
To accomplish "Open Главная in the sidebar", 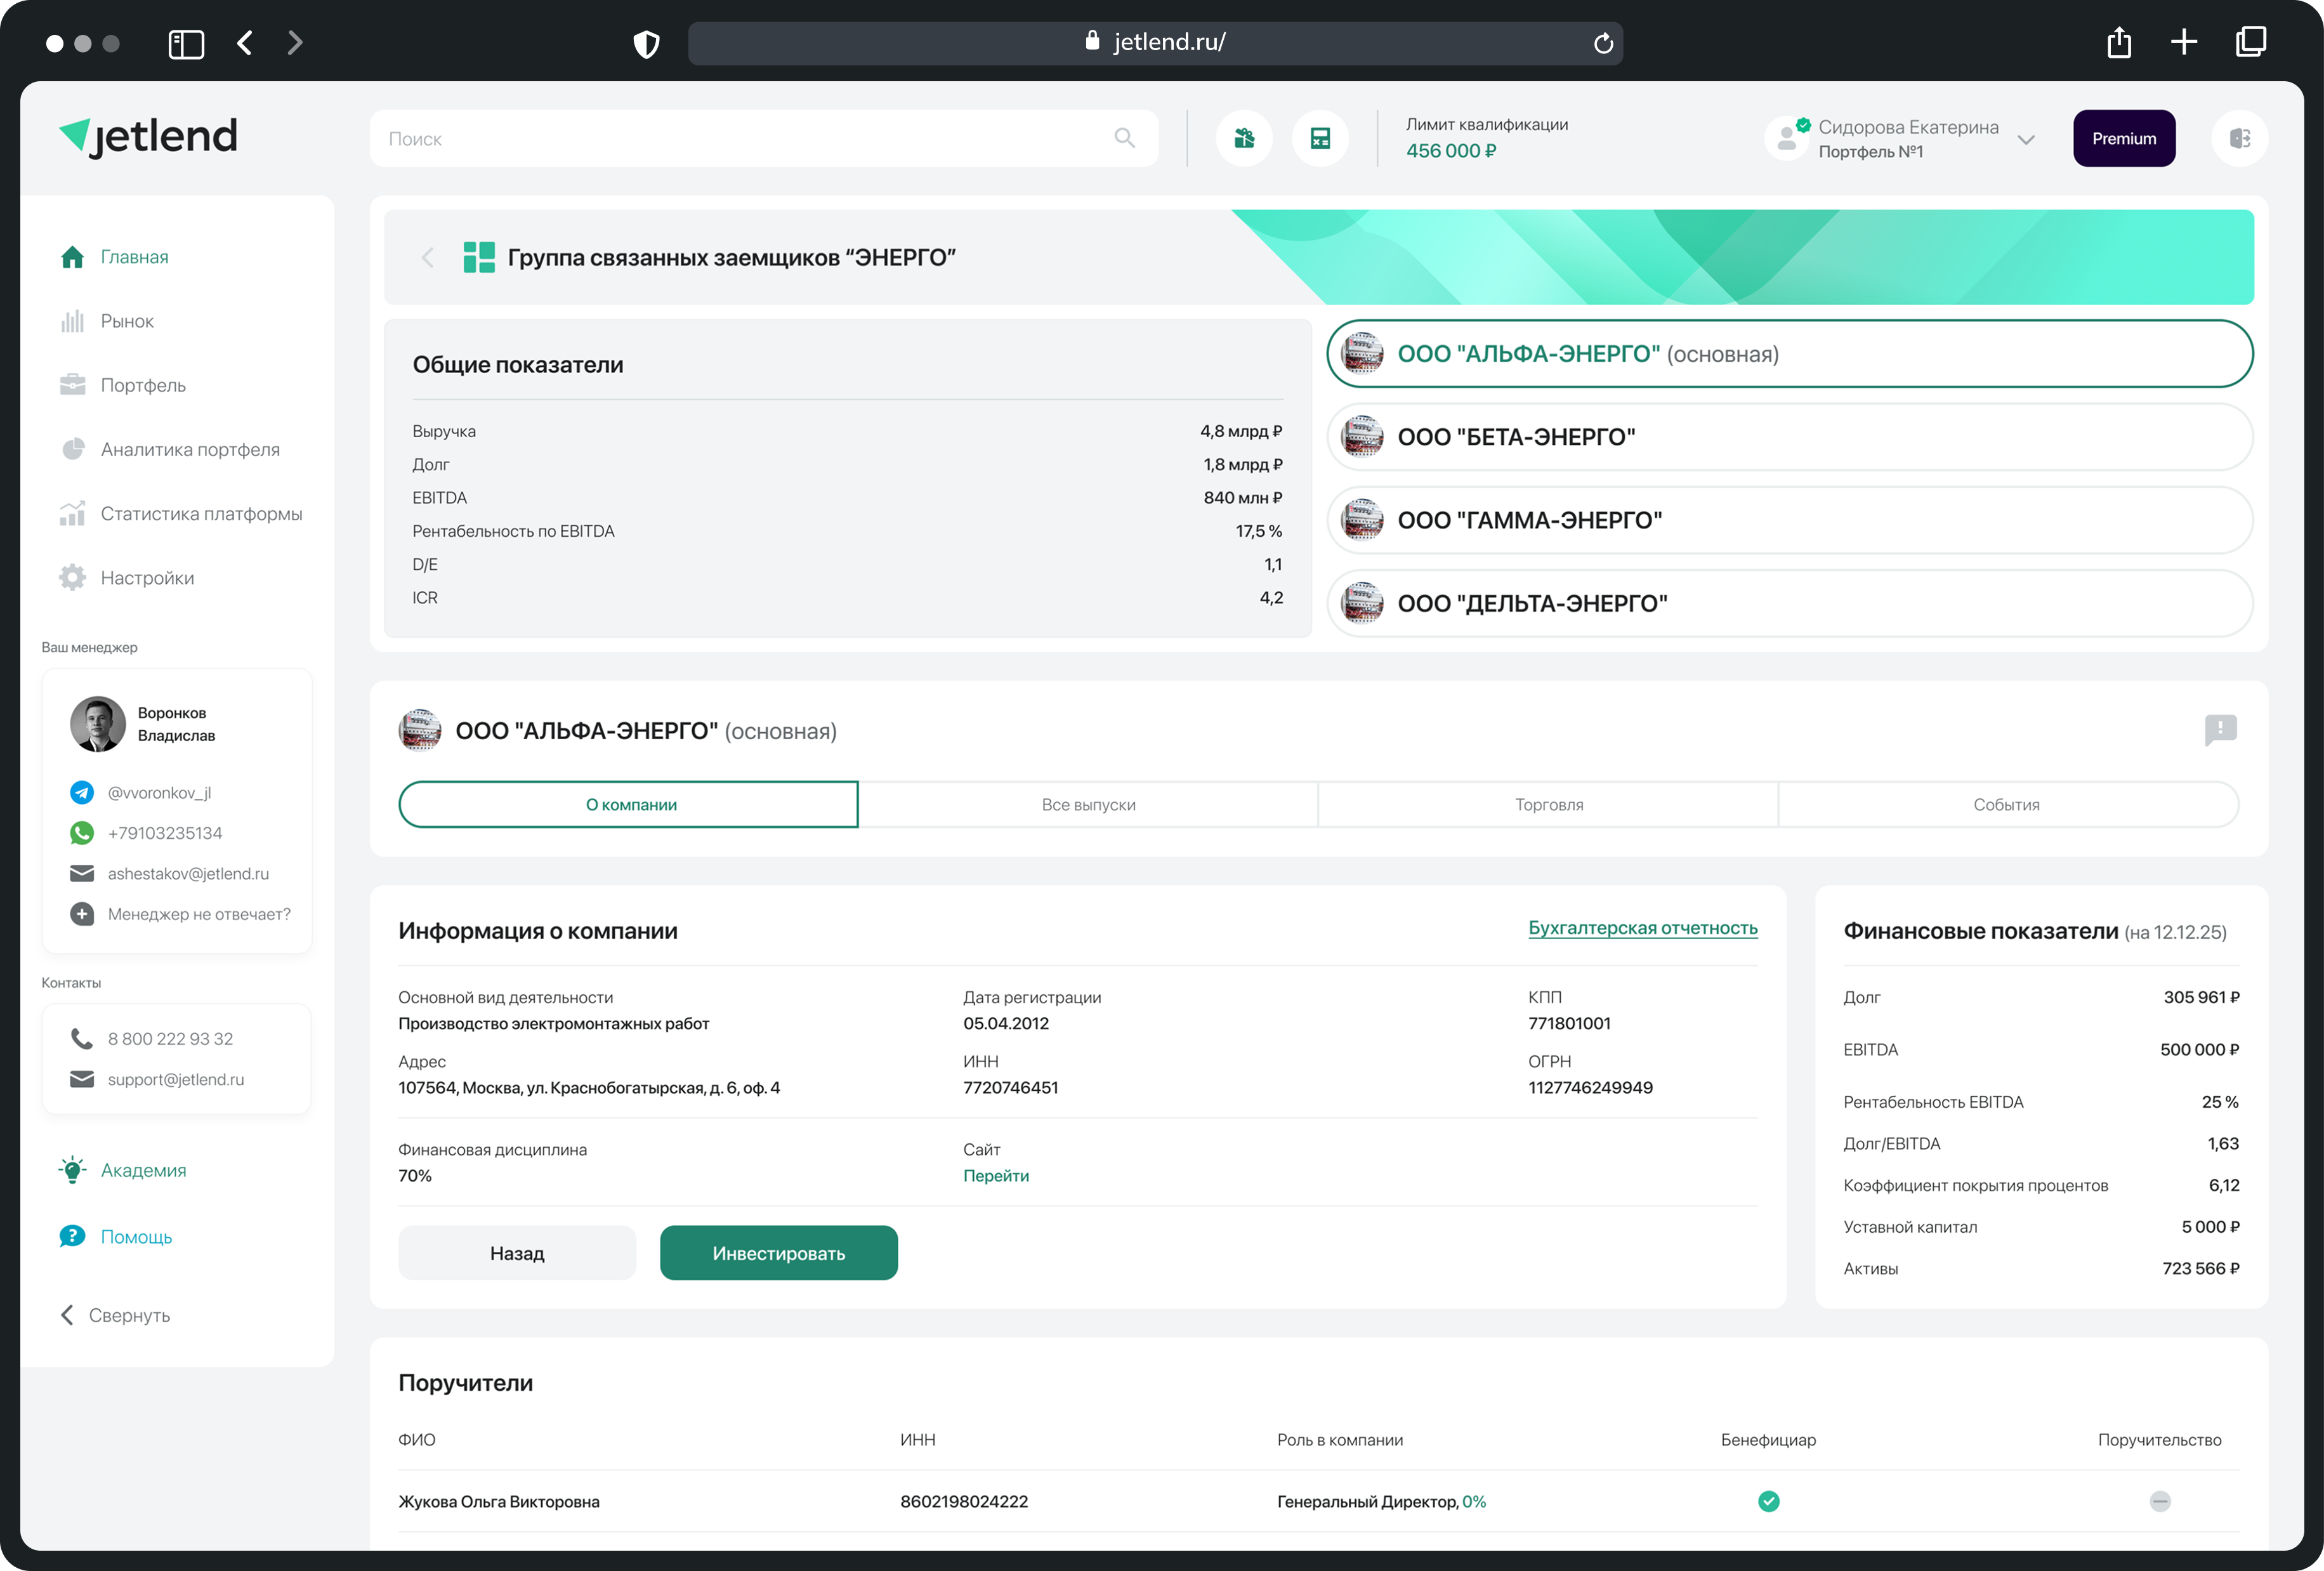I will tap(114, 257).
